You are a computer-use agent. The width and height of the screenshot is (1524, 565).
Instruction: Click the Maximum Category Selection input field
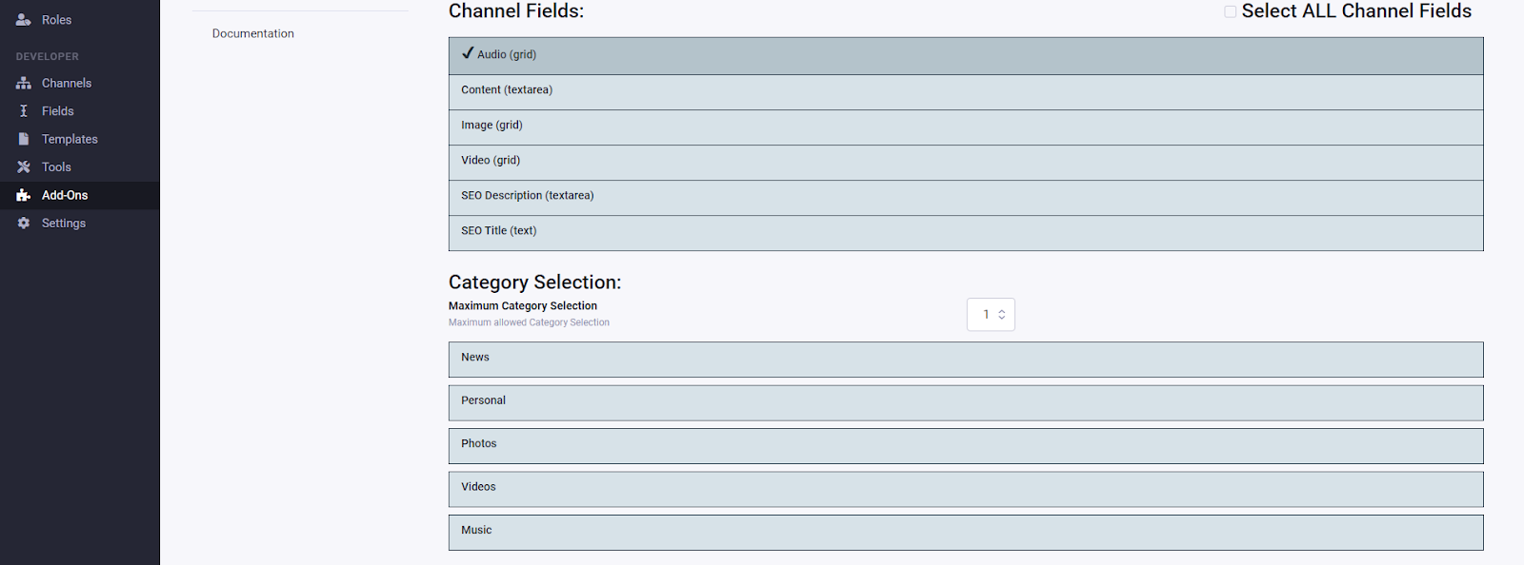pos(986,314)
